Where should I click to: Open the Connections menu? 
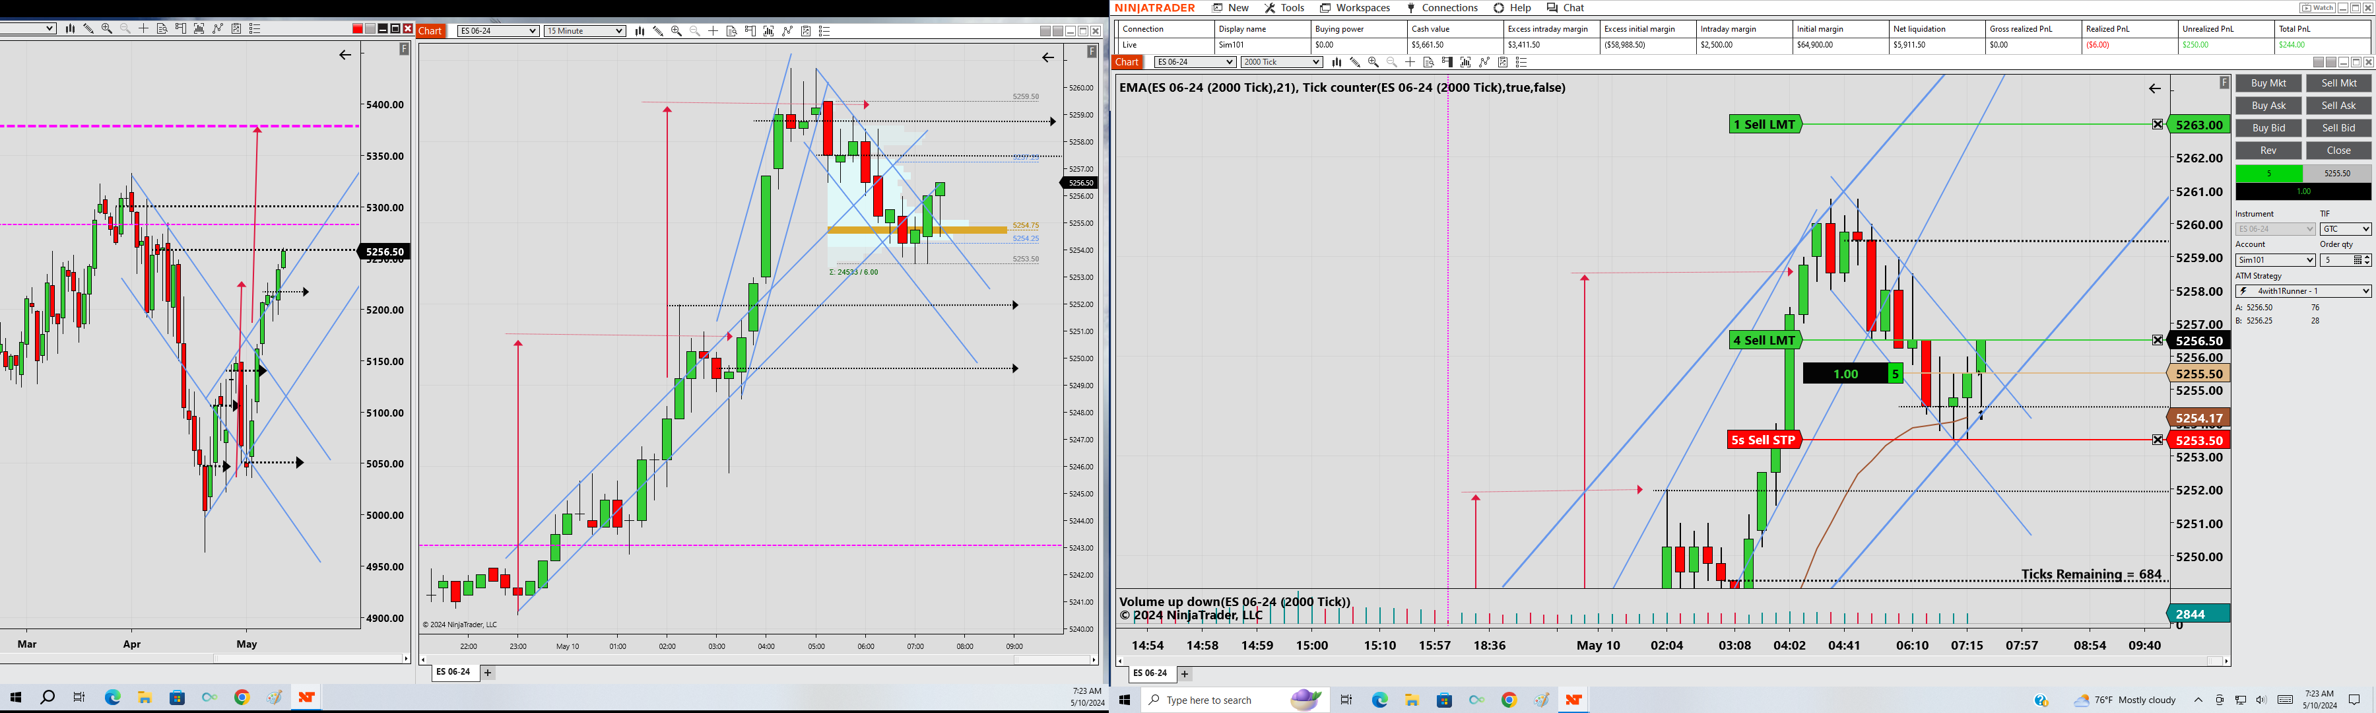click(x=1443, y=7)
